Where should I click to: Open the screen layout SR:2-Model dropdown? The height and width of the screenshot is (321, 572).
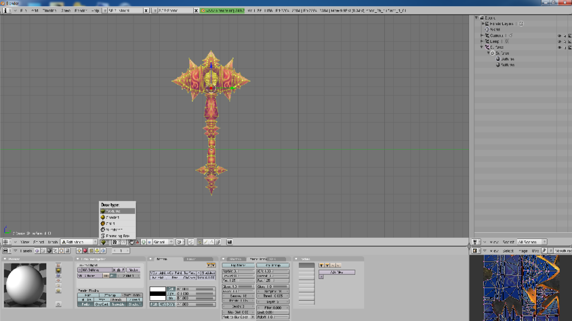104,11
